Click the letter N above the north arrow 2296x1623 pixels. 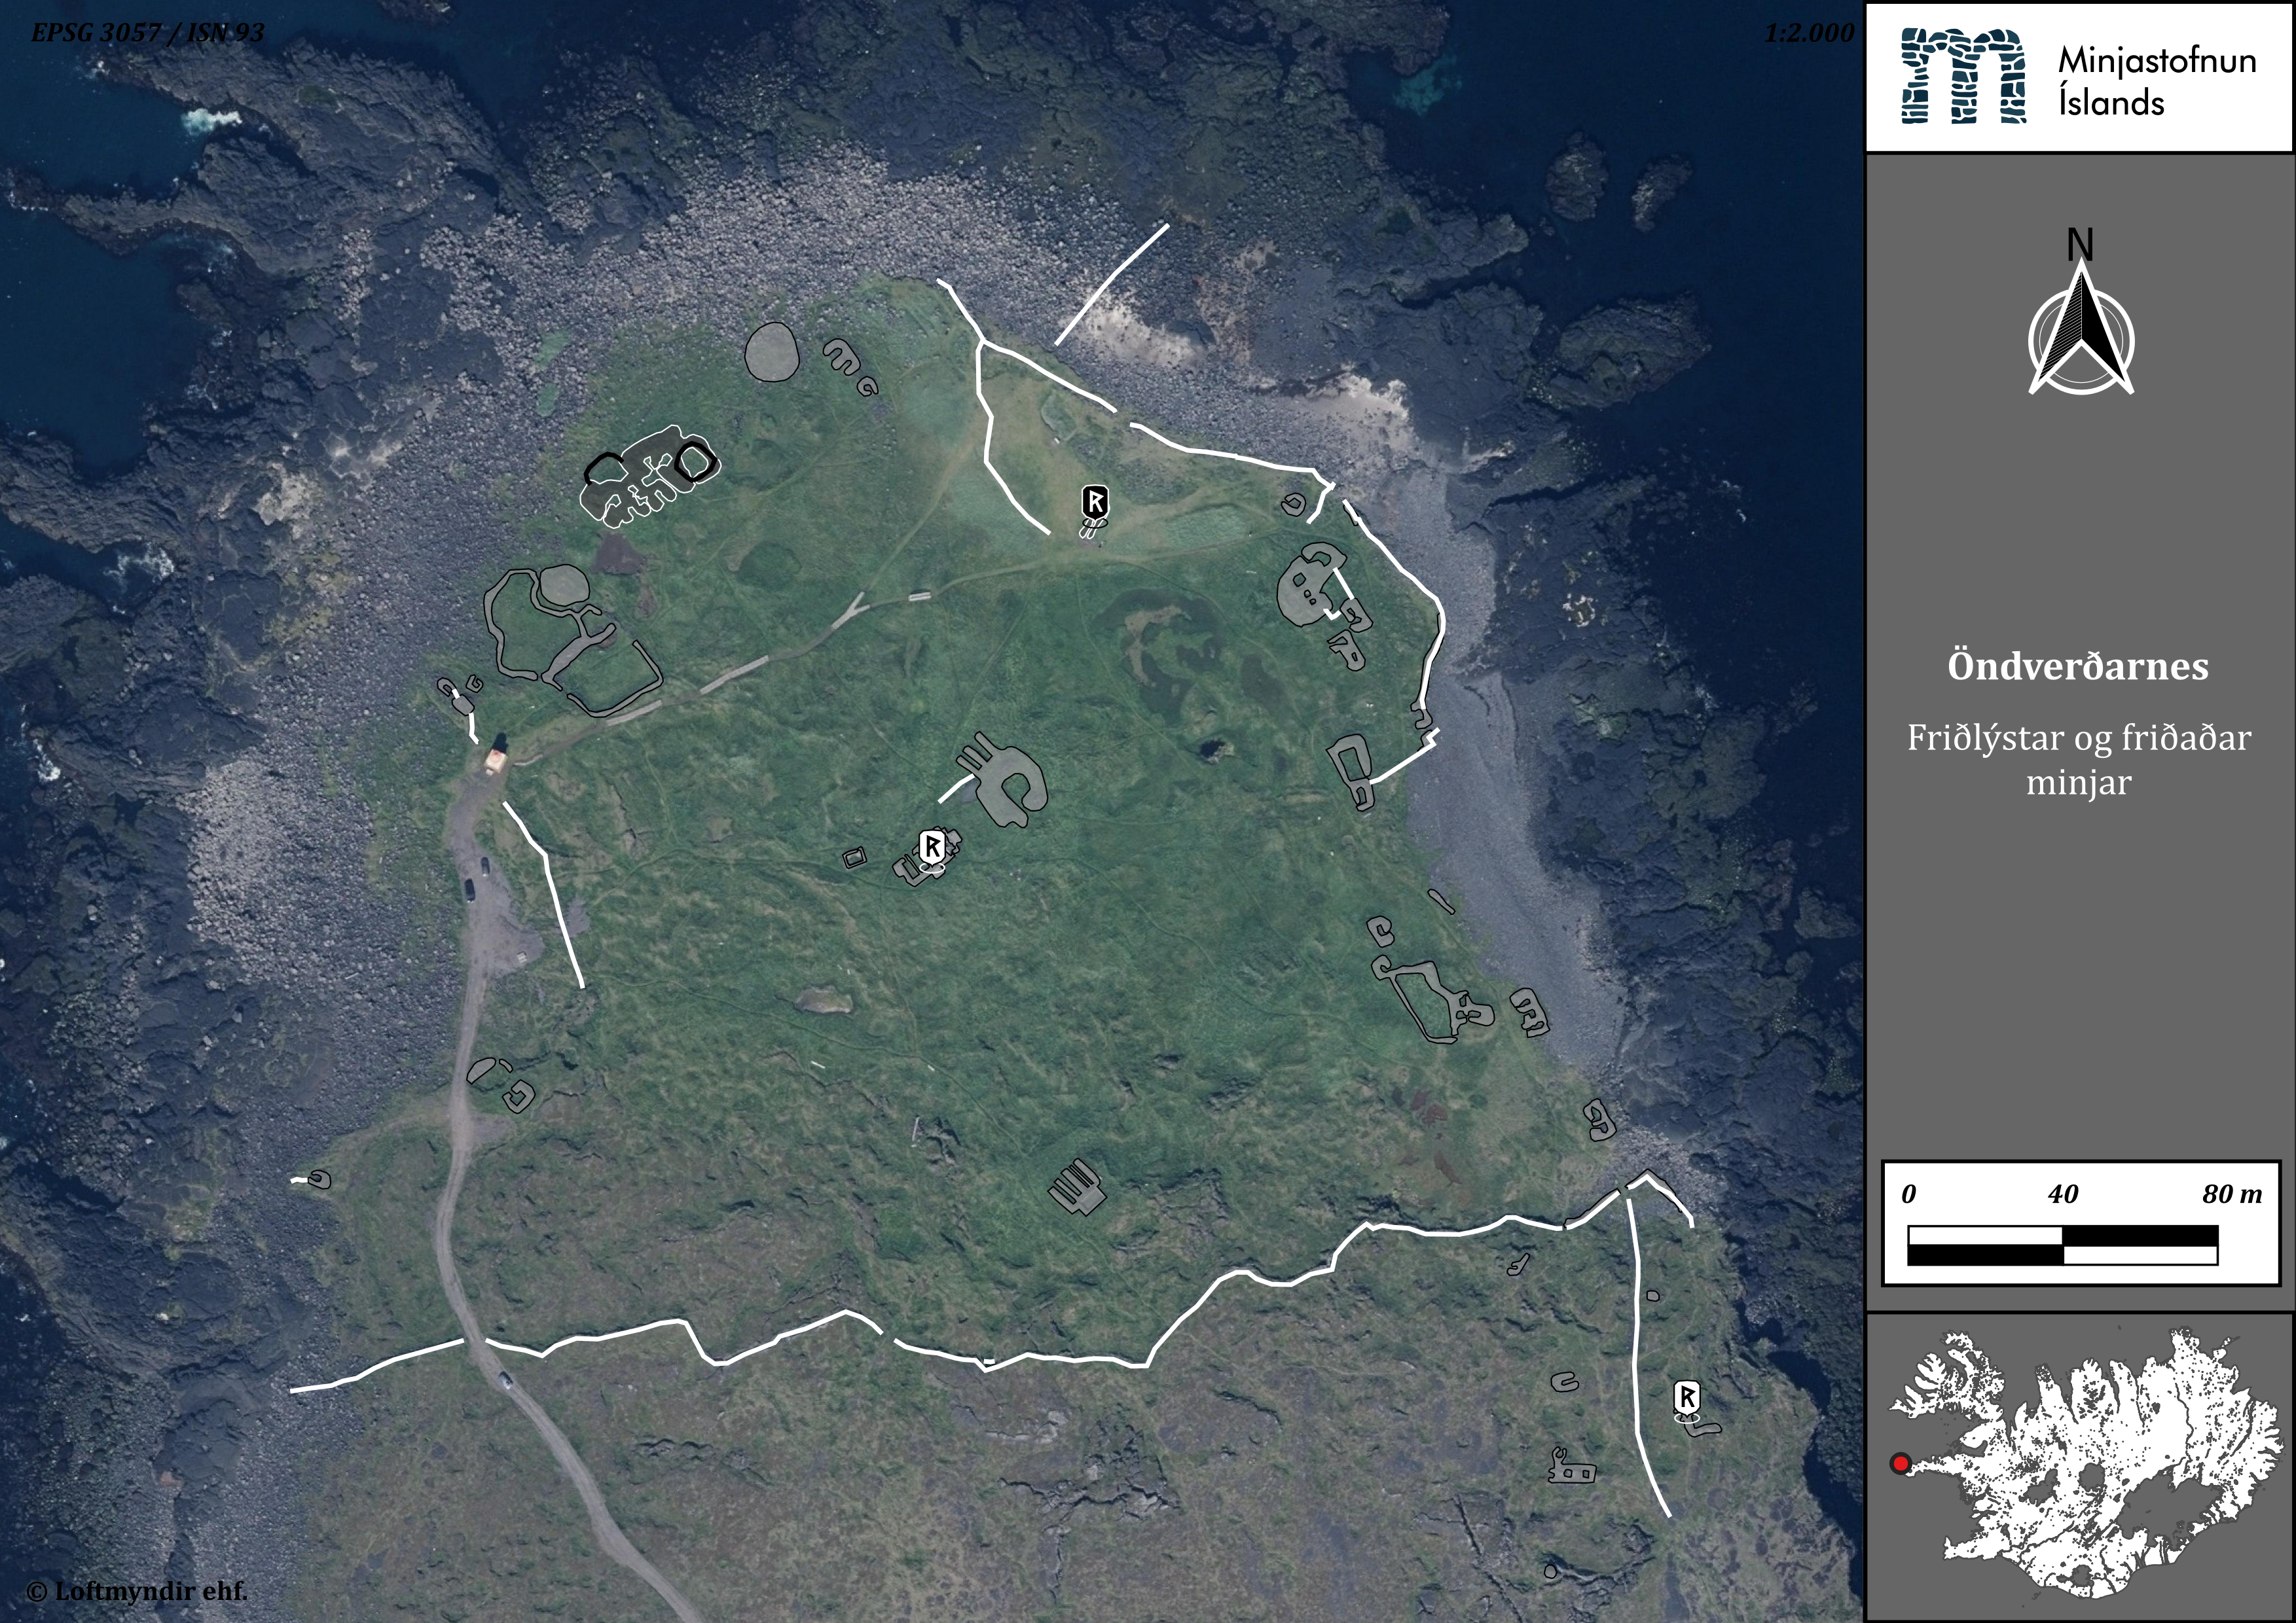2080,244
